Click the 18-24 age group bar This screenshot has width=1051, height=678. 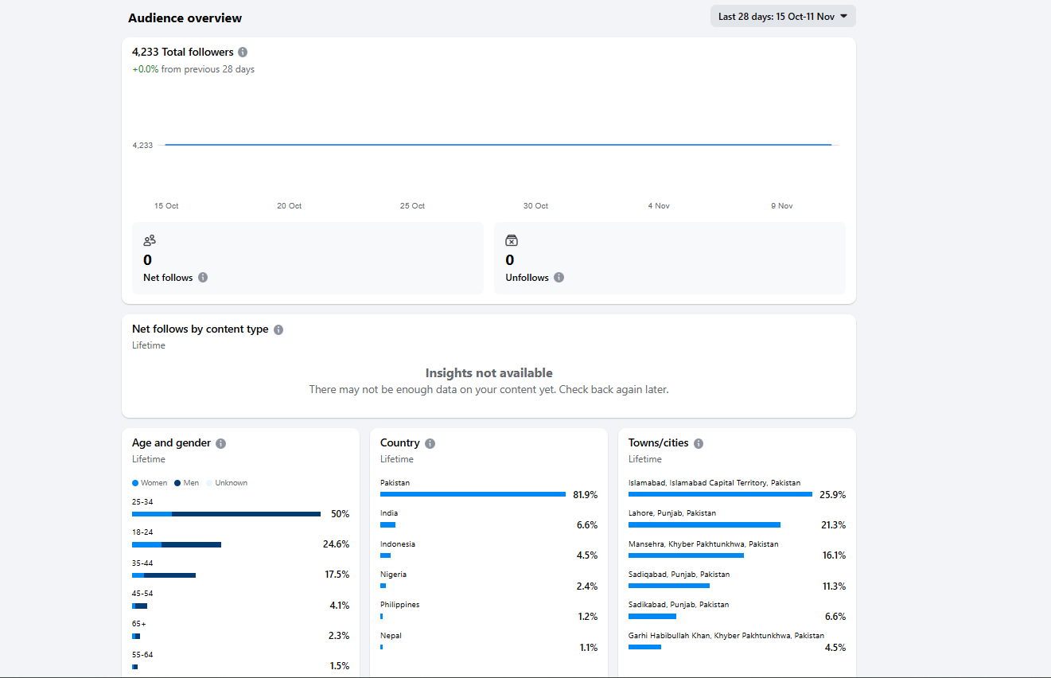click(x=177, y=544)
